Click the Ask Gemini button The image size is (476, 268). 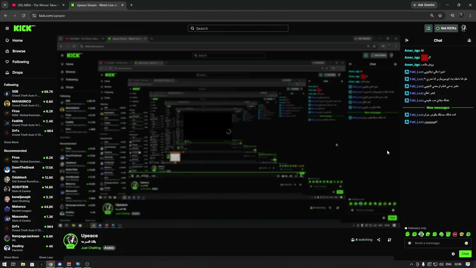424,5
